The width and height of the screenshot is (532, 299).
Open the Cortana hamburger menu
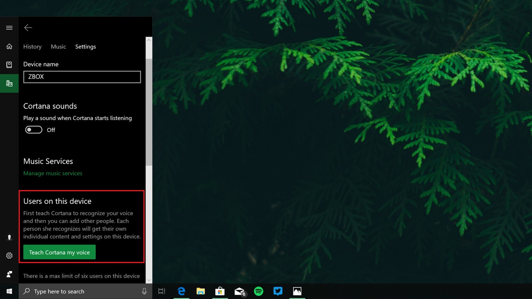pyautogui.click(x=9, y=28)
